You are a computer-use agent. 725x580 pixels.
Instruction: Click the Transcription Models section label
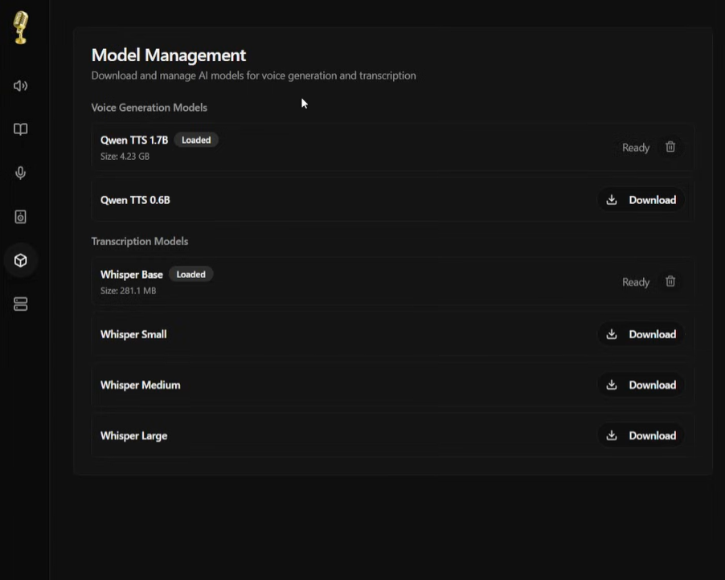(x=140, y=241)
